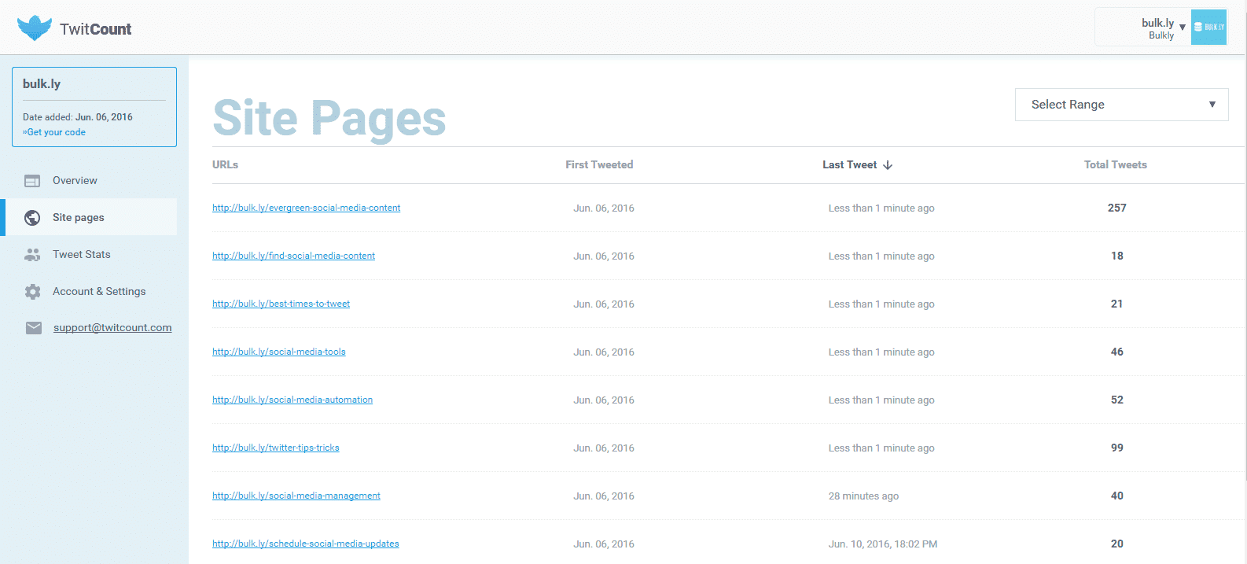This screenshot has width=1247, height=564.
Task: Click First Tweeted date of schedule-social-media-updates row
Action: pos(604,544)
